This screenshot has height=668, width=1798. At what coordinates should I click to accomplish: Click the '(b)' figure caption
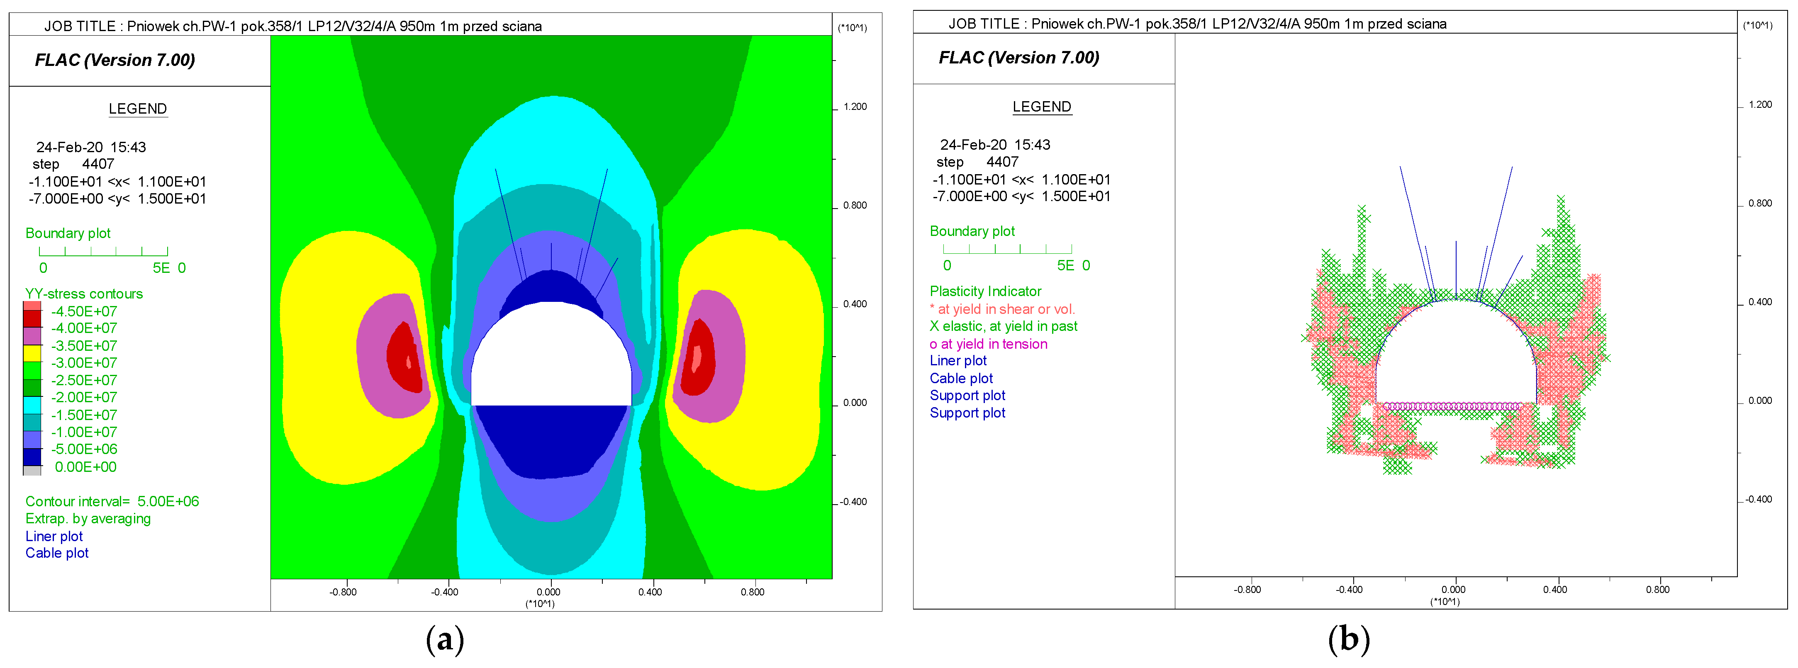click(x=1349, y=639)
